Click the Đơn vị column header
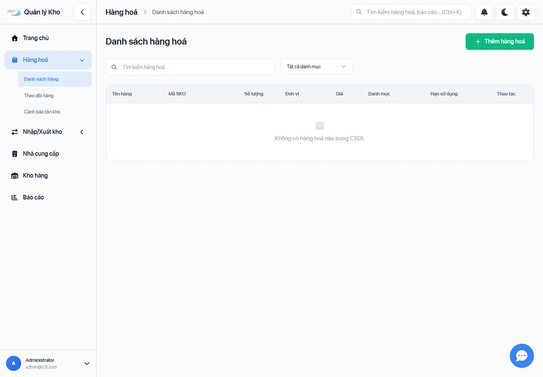The image size is (543, 377). [x=292, y=94]
